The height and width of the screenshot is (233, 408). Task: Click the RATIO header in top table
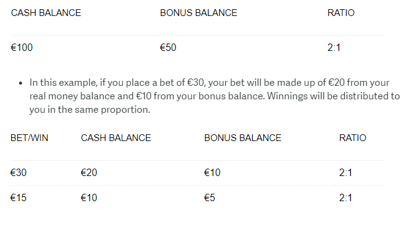tap(341, 13)
